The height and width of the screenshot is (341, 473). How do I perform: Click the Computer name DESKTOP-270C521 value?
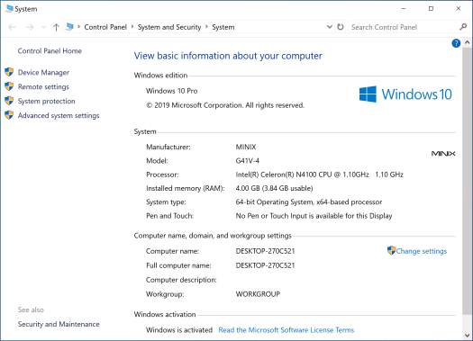click(x=265, y=251)
